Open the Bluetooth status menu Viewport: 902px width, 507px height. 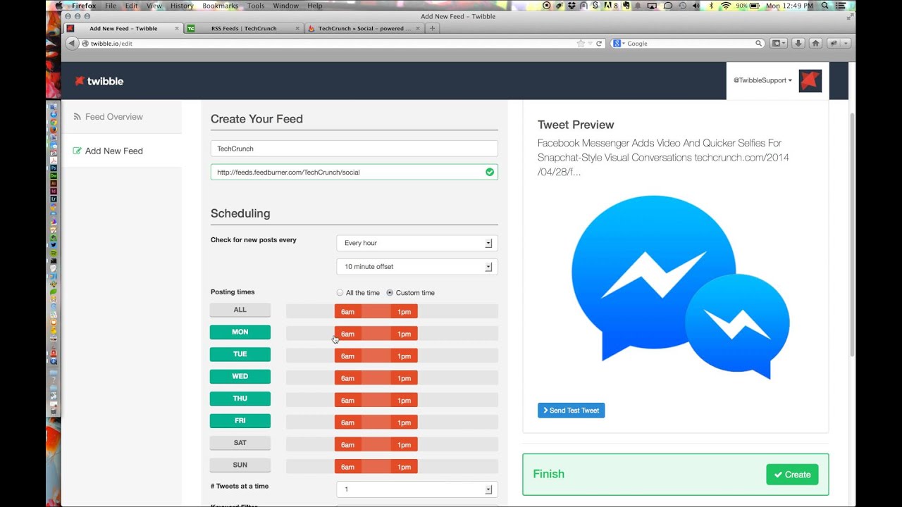pyautogui.click(x=711, y=6)
